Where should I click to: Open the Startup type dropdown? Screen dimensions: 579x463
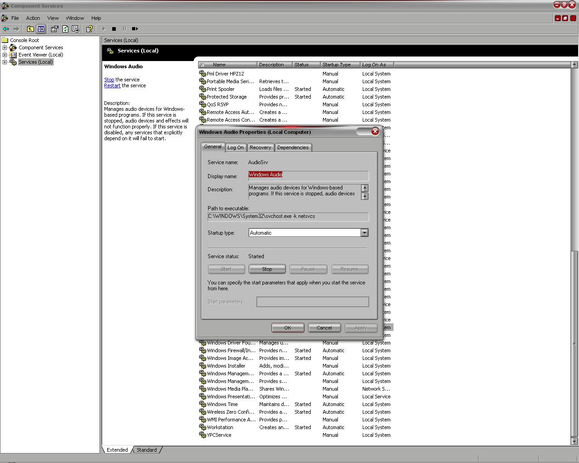click(x=364, y=233)
